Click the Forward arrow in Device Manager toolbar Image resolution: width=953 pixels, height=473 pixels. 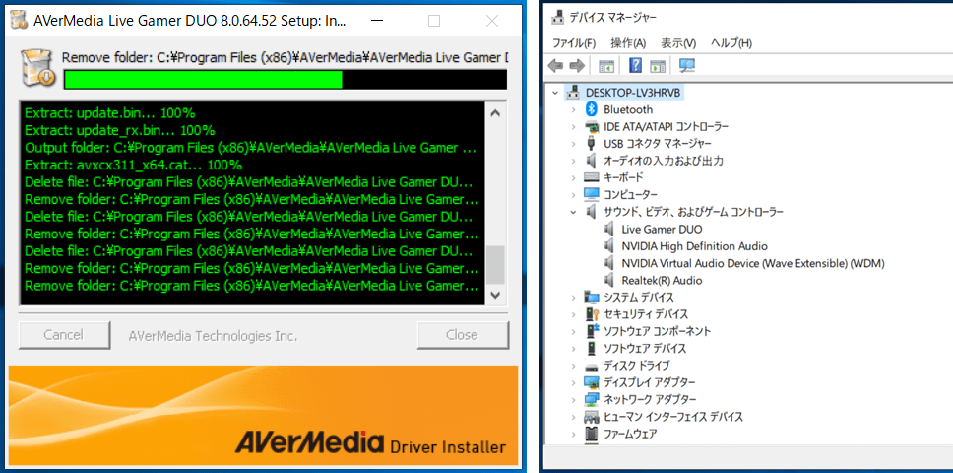click(x=577, y=66)
